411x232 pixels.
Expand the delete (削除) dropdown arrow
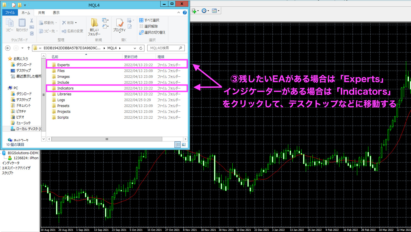(x=76, y=23)
